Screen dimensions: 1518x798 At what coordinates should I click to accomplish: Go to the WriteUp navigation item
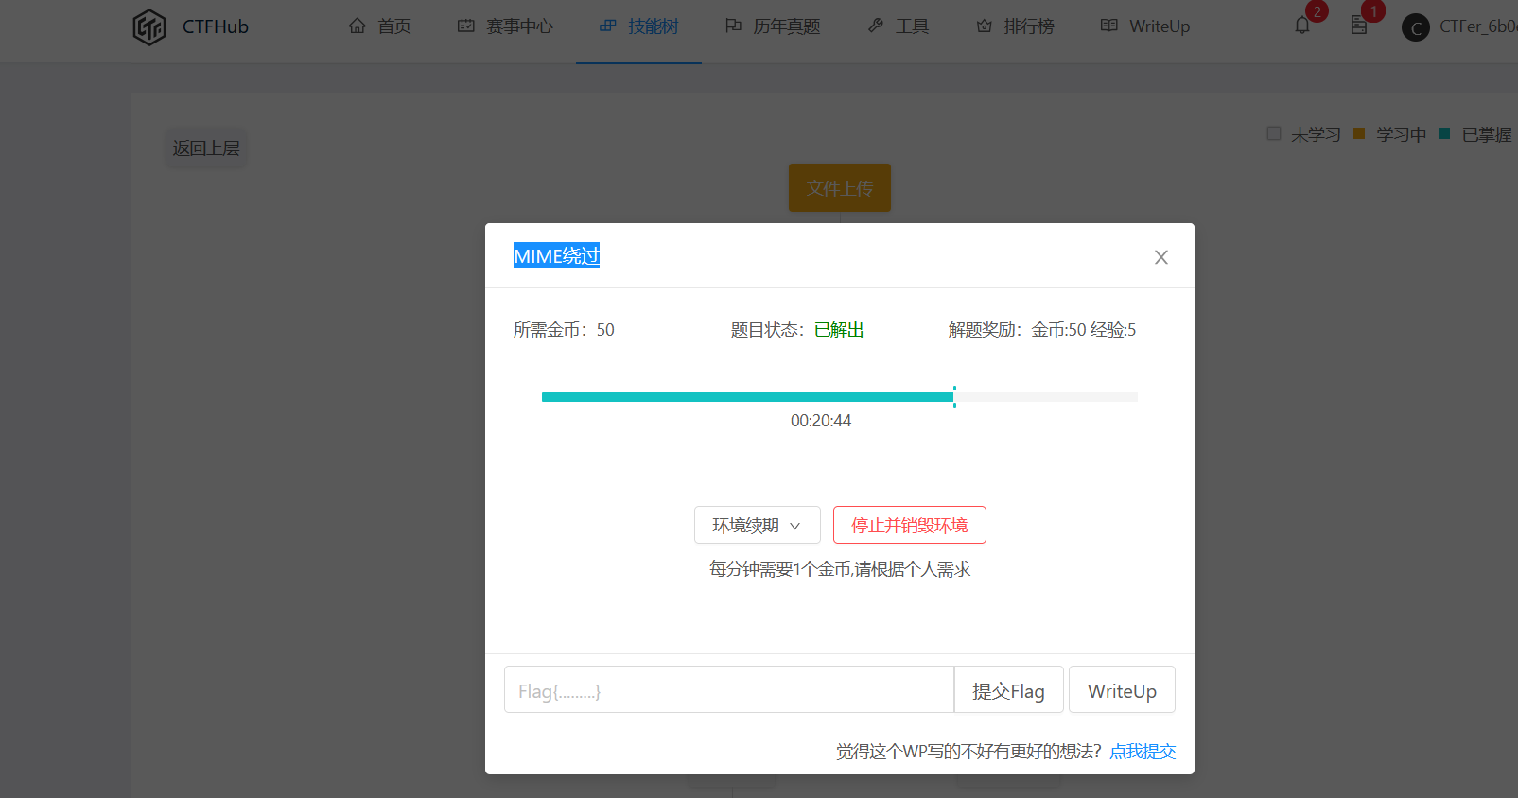click(x=1145, y=26)
